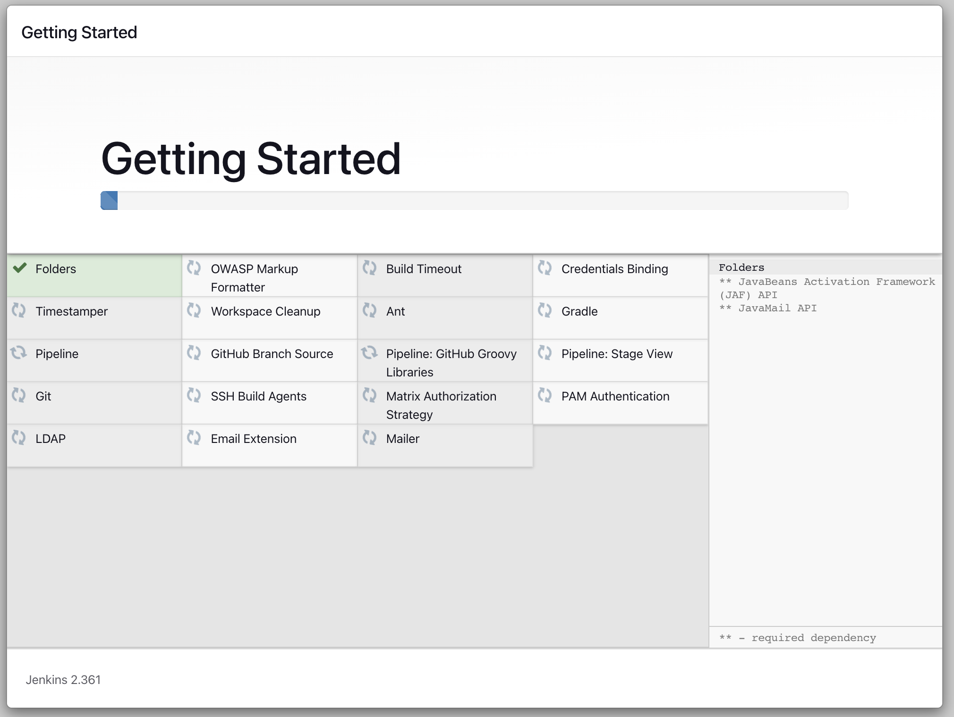Click the Folders heading in install log
This screenshot has height=717, width=954.
click(741, 267)
